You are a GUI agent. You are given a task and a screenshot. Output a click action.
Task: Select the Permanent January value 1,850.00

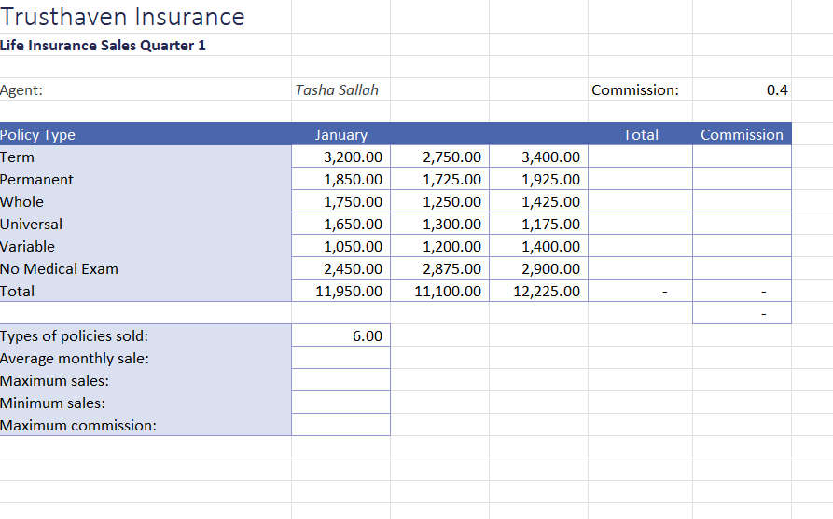coord(340,179)
